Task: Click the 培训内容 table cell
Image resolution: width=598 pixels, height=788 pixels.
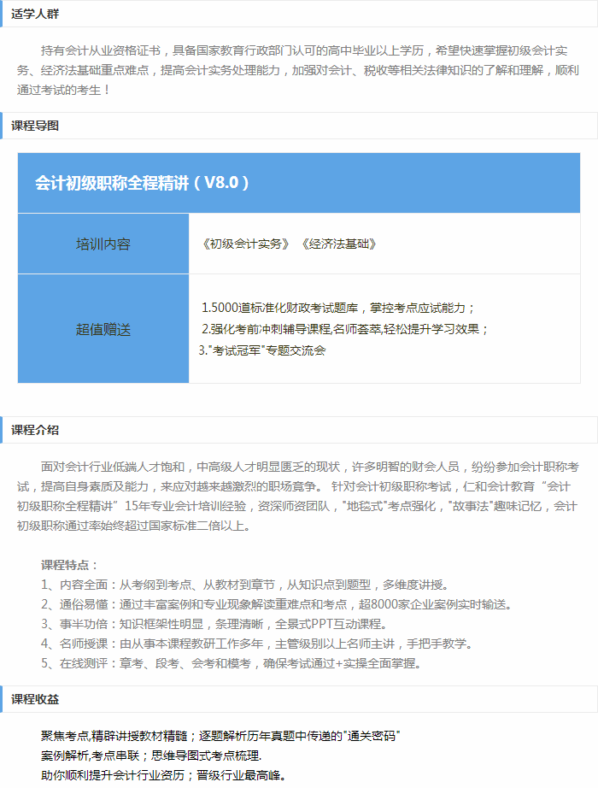Action: coord(103,244)
